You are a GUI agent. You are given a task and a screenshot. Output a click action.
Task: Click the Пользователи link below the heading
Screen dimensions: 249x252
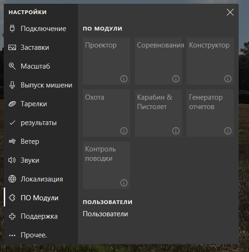(105, 214)
